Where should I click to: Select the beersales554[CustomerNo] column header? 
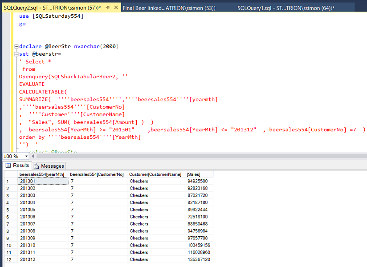tap(97, 174)
